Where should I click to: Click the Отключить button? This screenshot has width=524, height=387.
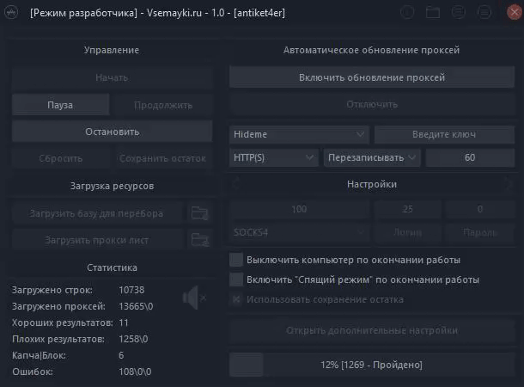click(372, 104)
